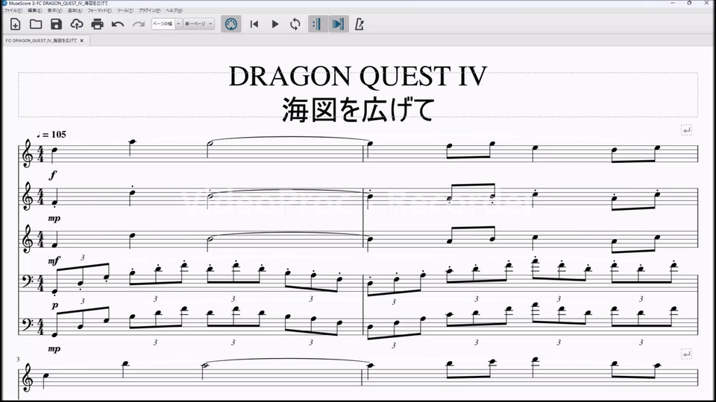
Task: Select the half note in the top staff
Action: [x=210, y=144]
